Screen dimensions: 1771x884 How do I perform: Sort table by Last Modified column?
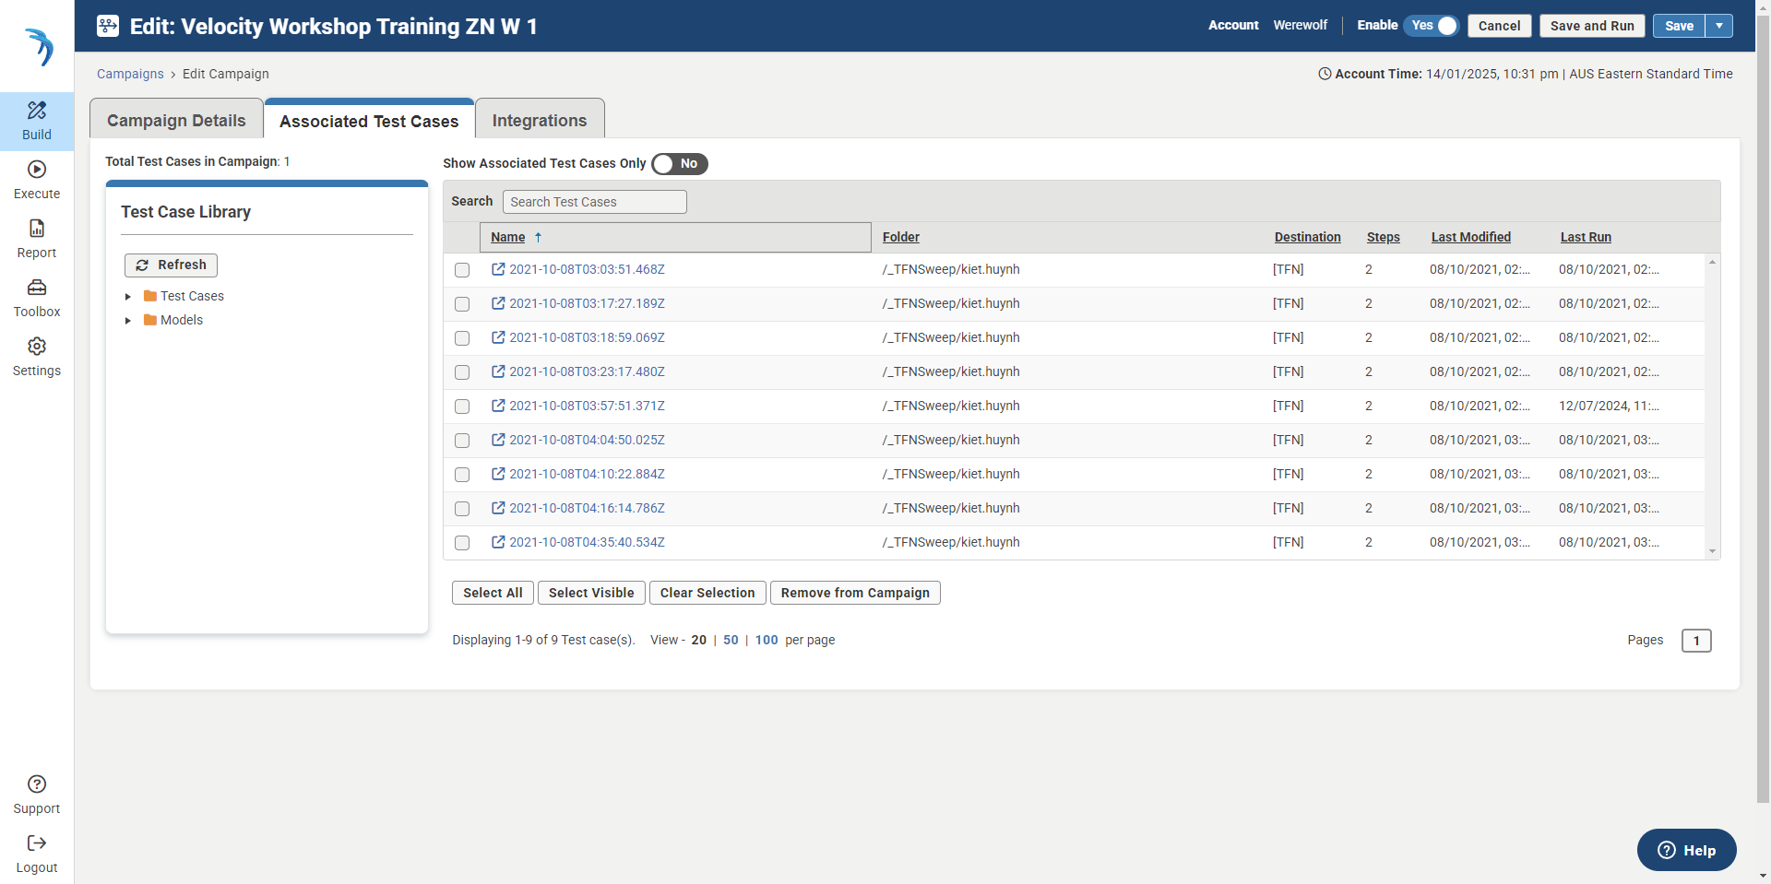click(1471, 237)
